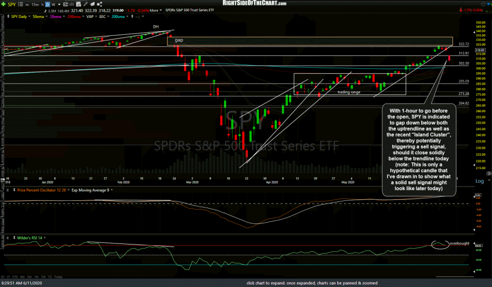492x287 pixels.
Task: Click the trading range annotation label
Action: coord(349,92)
